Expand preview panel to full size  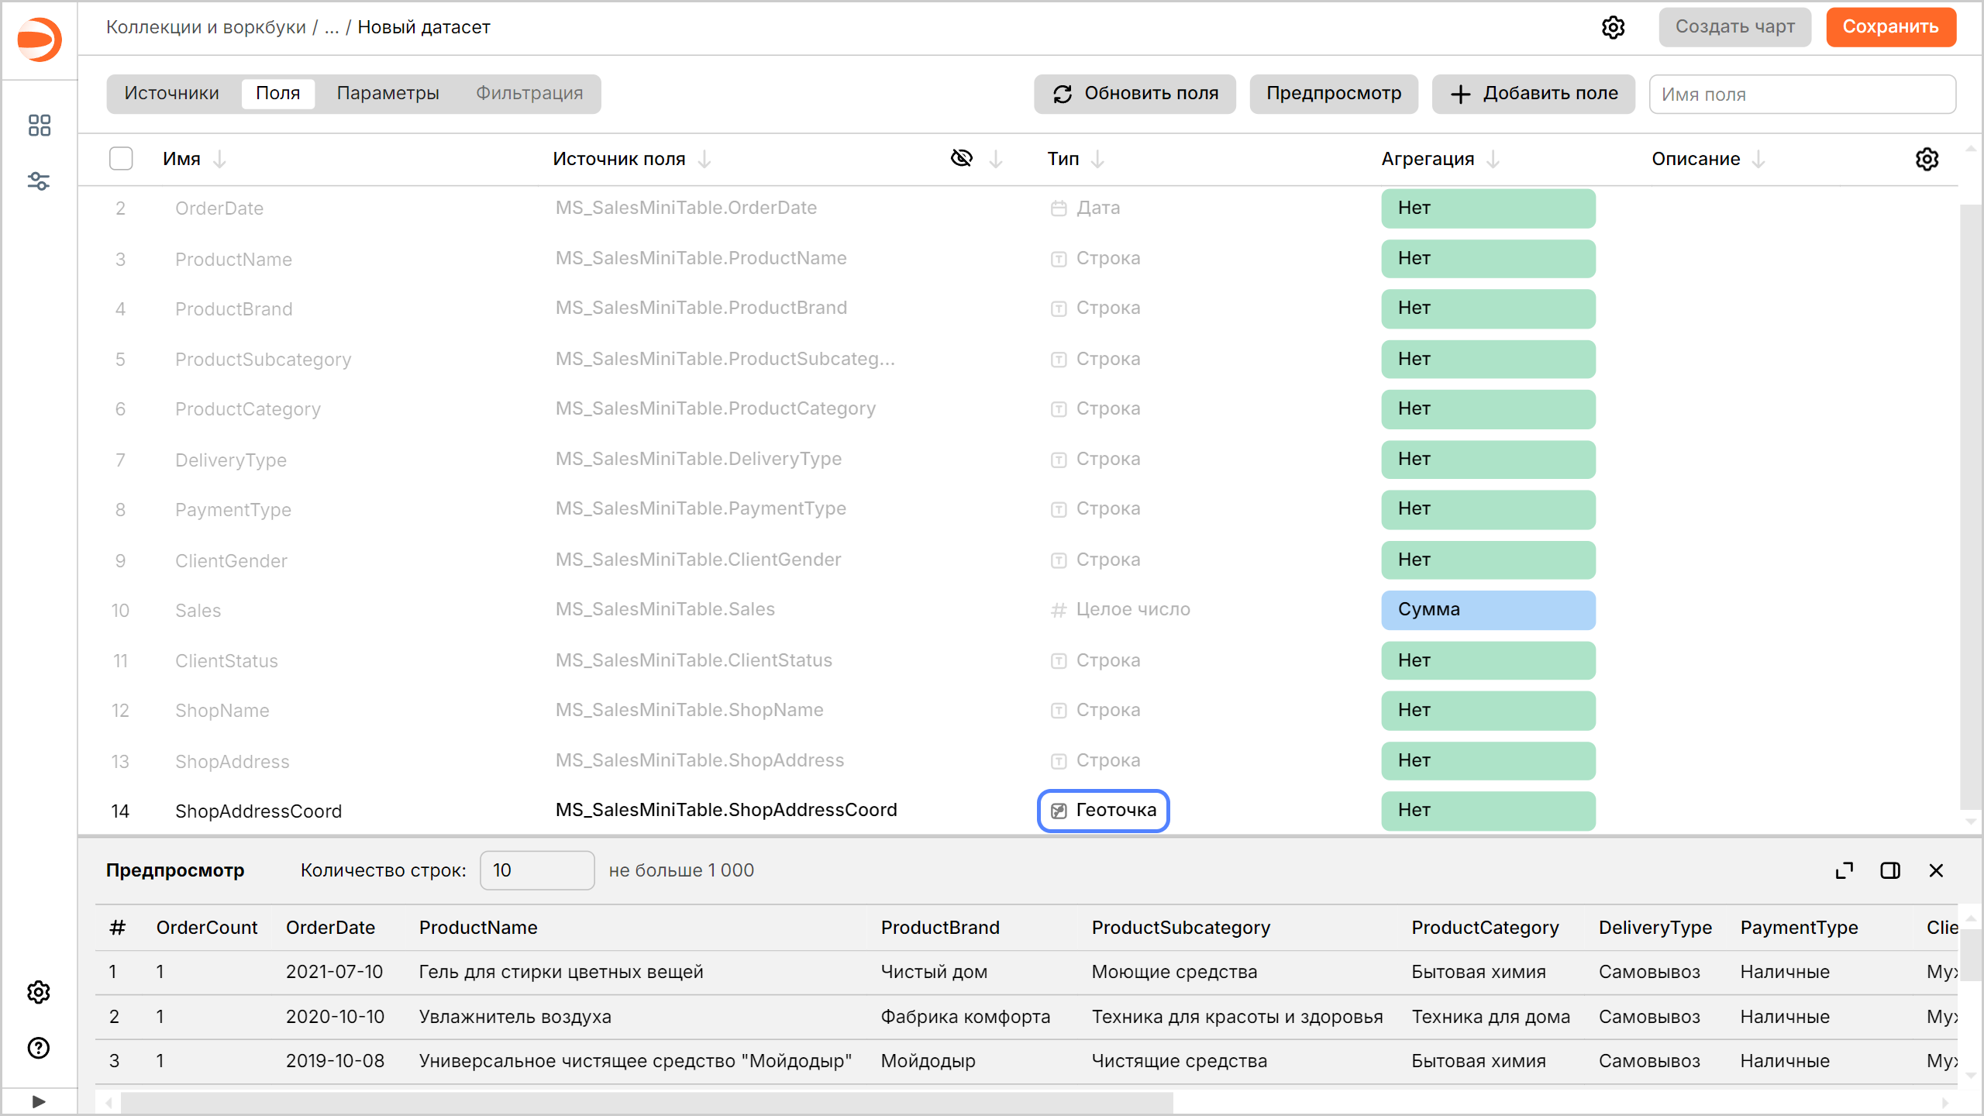pos(1844,870)
